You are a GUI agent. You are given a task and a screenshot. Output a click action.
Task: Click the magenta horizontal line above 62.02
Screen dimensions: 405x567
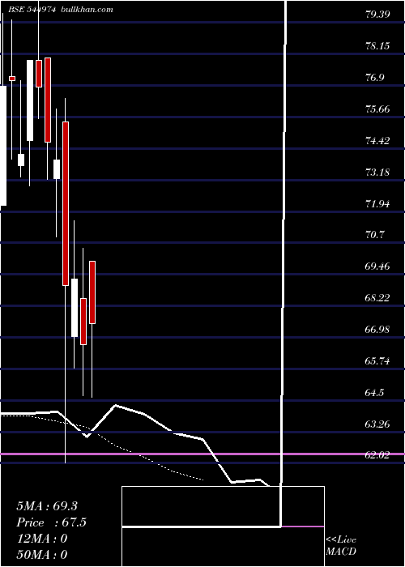[202, 454]
